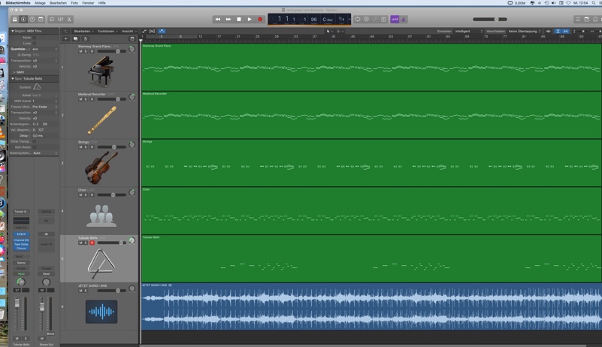Viewport: 602px width, 347px height.
Task: Open Ablage in the menu bar
Action: 40,3
